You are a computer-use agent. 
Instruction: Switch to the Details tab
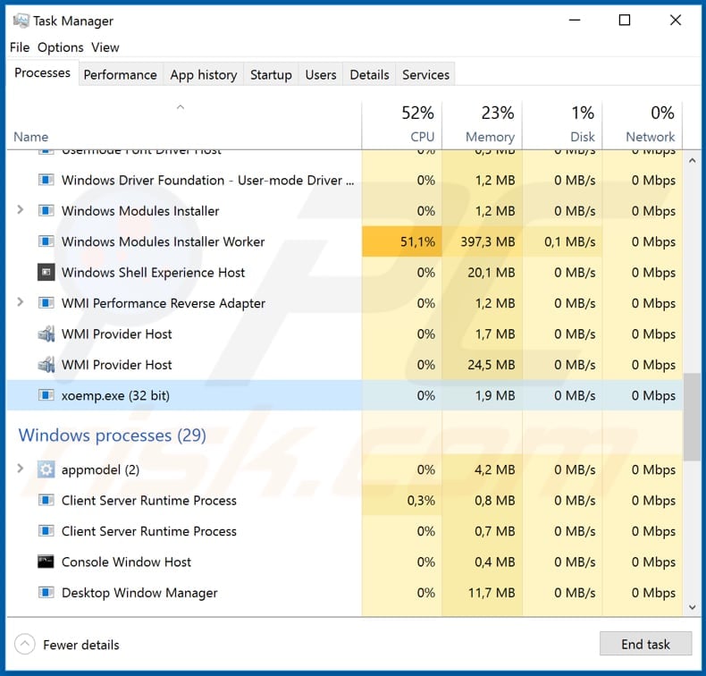[369, 75]
